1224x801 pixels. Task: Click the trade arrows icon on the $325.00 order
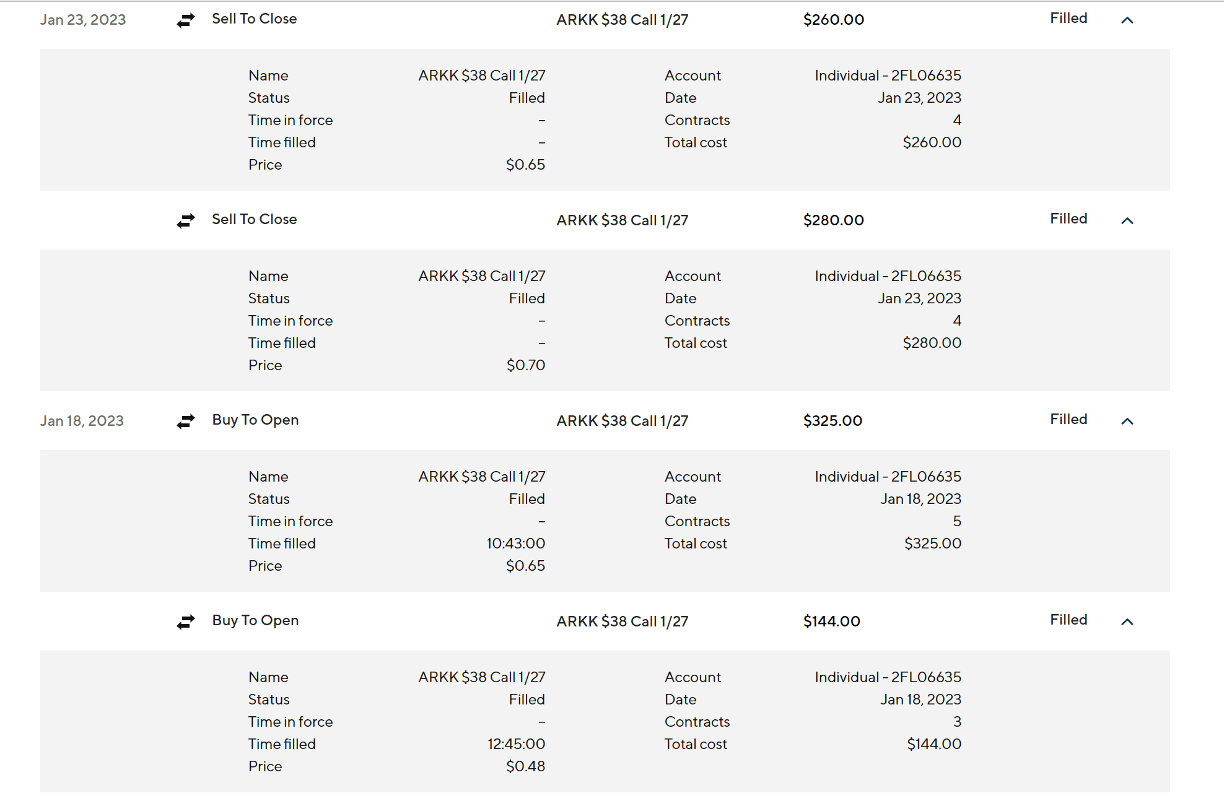click(186, 422)
